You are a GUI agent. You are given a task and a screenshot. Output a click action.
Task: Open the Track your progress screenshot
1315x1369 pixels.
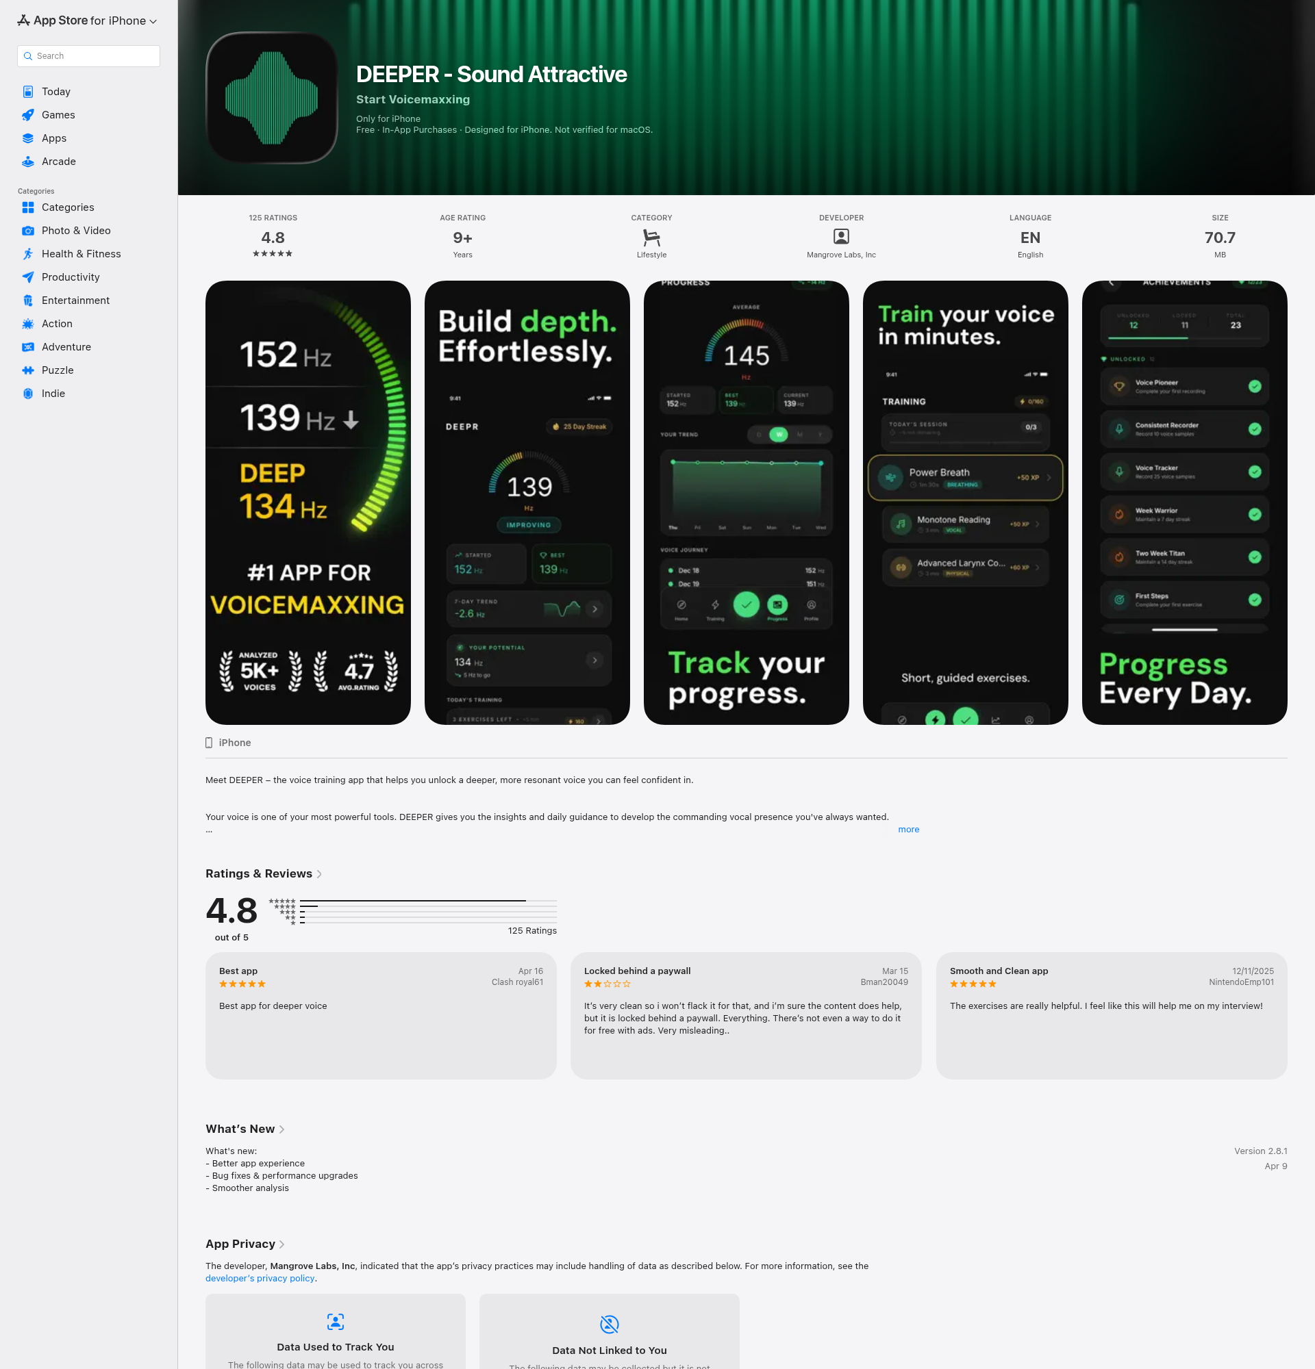747,503
